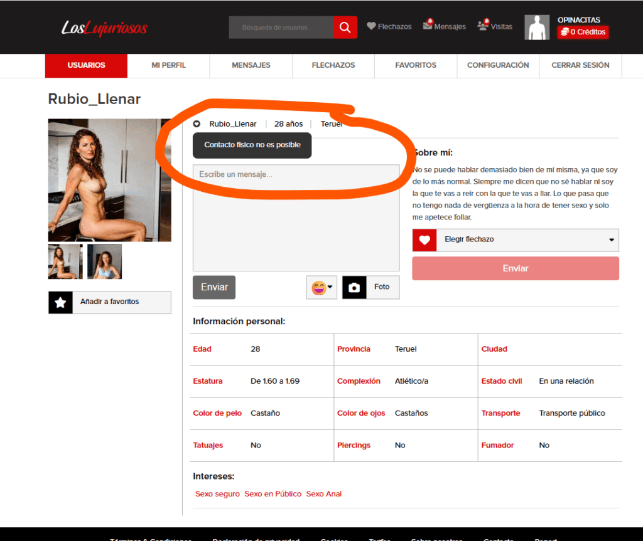Click the red heart flechazo icon
The height and width of the screenshot is (541, 643).
pos(424,240)
